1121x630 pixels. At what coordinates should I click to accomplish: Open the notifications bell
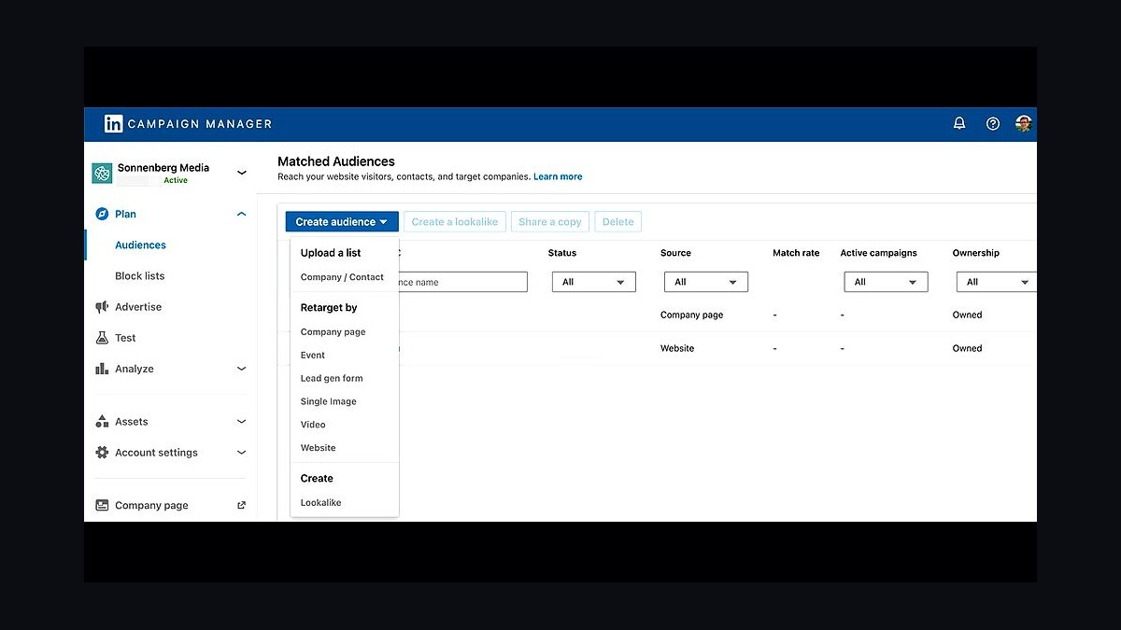coord(959,123)
